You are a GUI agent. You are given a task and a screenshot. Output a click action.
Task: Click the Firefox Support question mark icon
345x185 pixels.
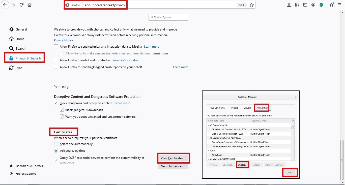coord(11,174)
